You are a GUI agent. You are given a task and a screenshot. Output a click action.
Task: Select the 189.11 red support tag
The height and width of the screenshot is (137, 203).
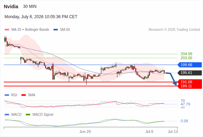pyautogui.click(x=190, y=86)
